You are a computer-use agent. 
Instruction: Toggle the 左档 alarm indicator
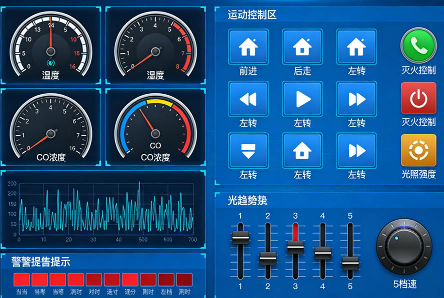pyautogui.click(x=166, y=280)
